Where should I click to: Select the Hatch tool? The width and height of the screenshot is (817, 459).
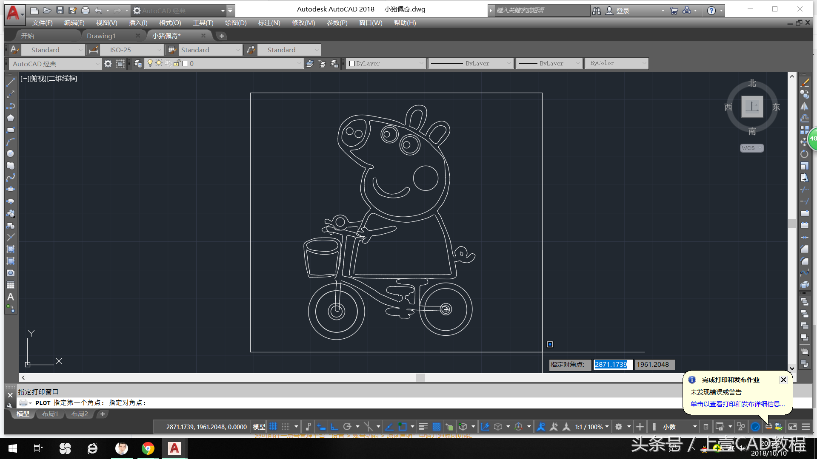11,249
